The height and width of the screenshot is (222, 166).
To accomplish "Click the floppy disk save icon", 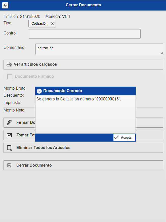I will (x=9, y=165).
